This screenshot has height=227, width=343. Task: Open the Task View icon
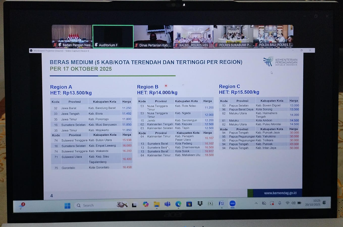[x=134, y=205]
